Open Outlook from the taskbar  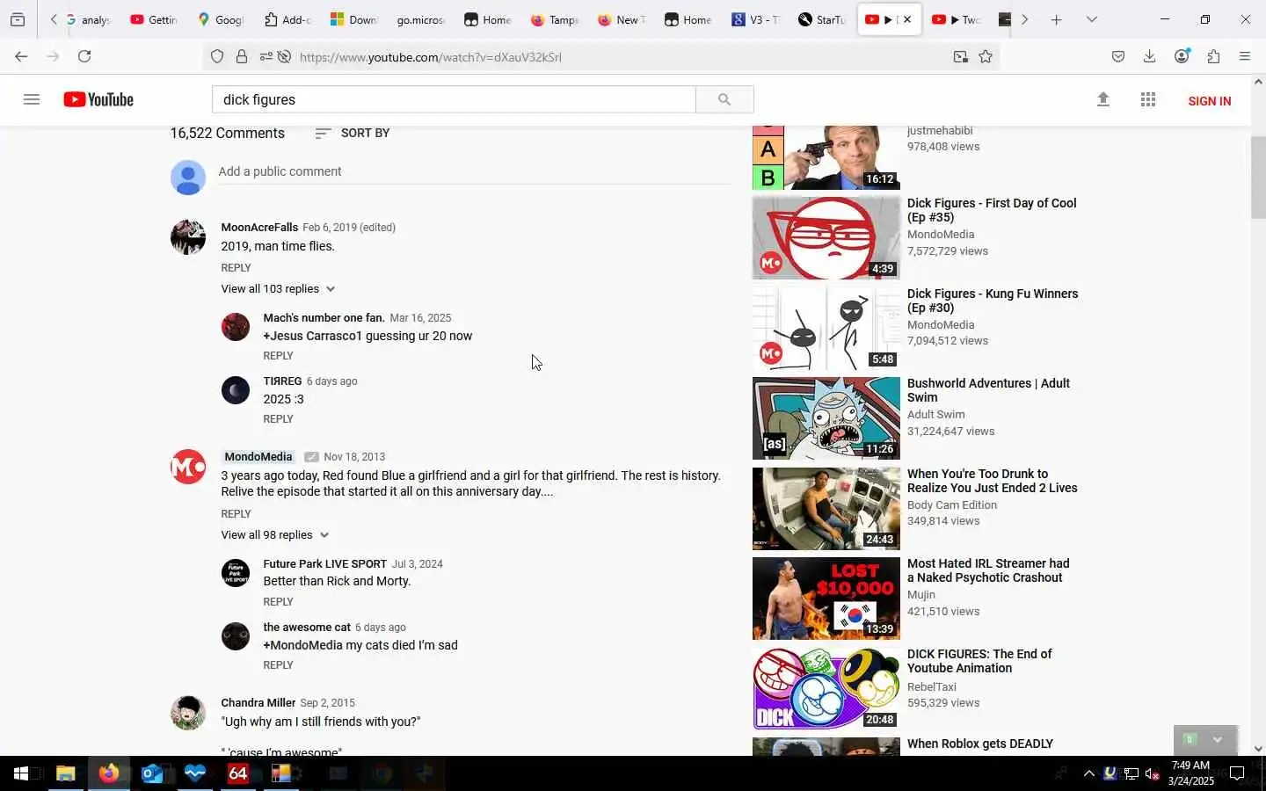[152, 773]
